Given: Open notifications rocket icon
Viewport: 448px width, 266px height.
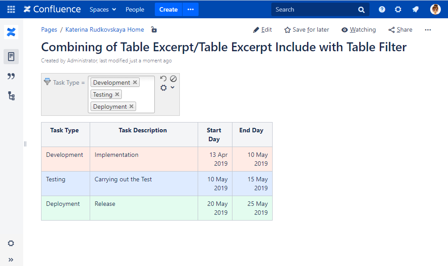Looking at the screenshot, I should click(415, 9).
